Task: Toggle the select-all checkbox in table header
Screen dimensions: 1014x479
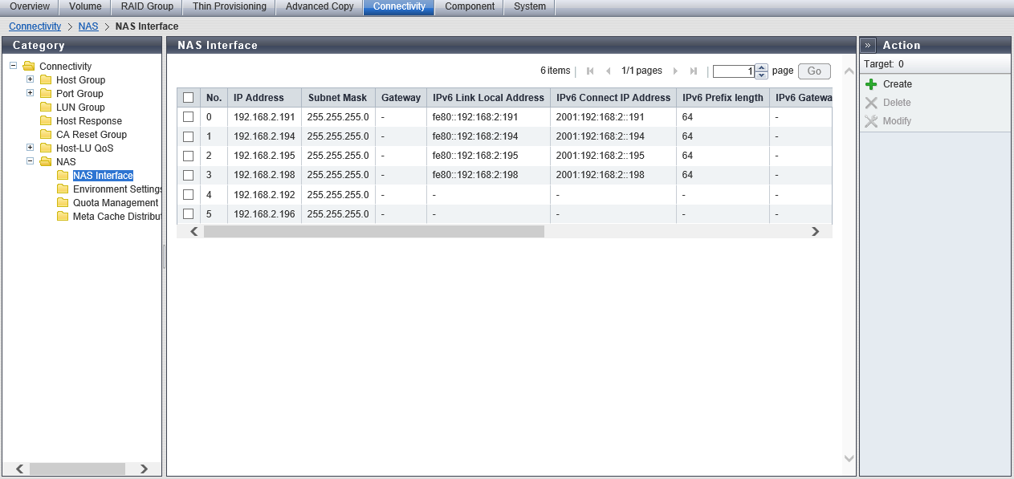Action: (189, 98)
